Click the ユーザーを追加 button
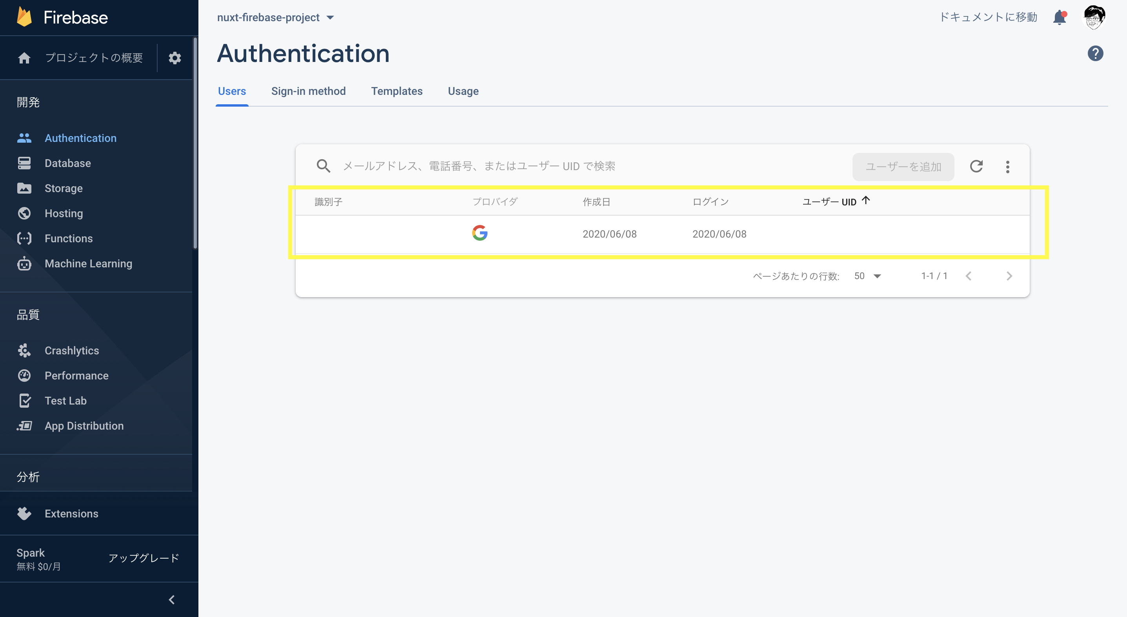Screen dimensions: 1127x617 tap(903, 167)
